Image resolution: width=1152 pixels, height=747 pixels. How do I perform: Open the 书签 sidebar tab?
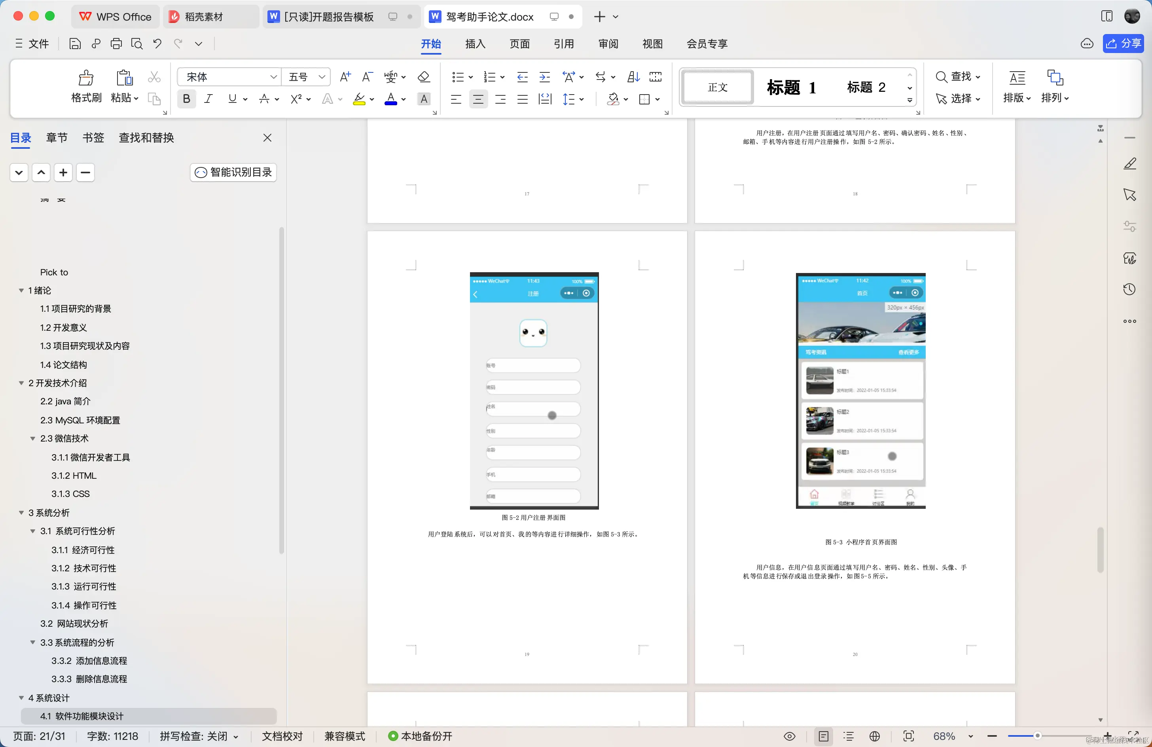coord(93,137)
